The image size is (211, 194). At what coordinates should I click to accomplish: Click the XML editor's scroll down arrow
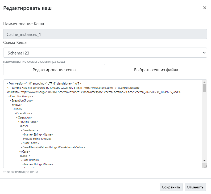tap(204, 161)
